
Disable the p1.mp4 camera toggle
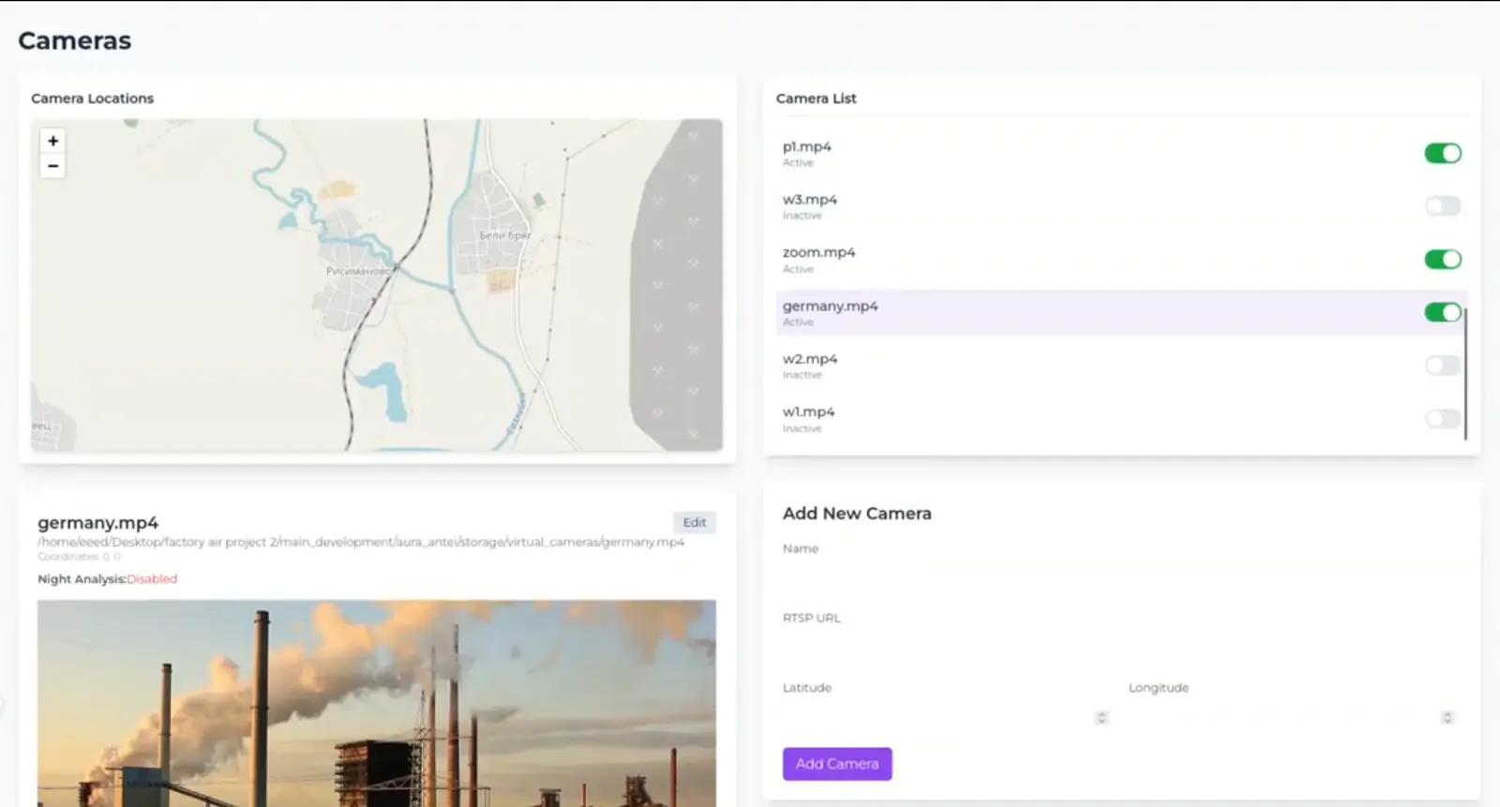[1443, 153]
